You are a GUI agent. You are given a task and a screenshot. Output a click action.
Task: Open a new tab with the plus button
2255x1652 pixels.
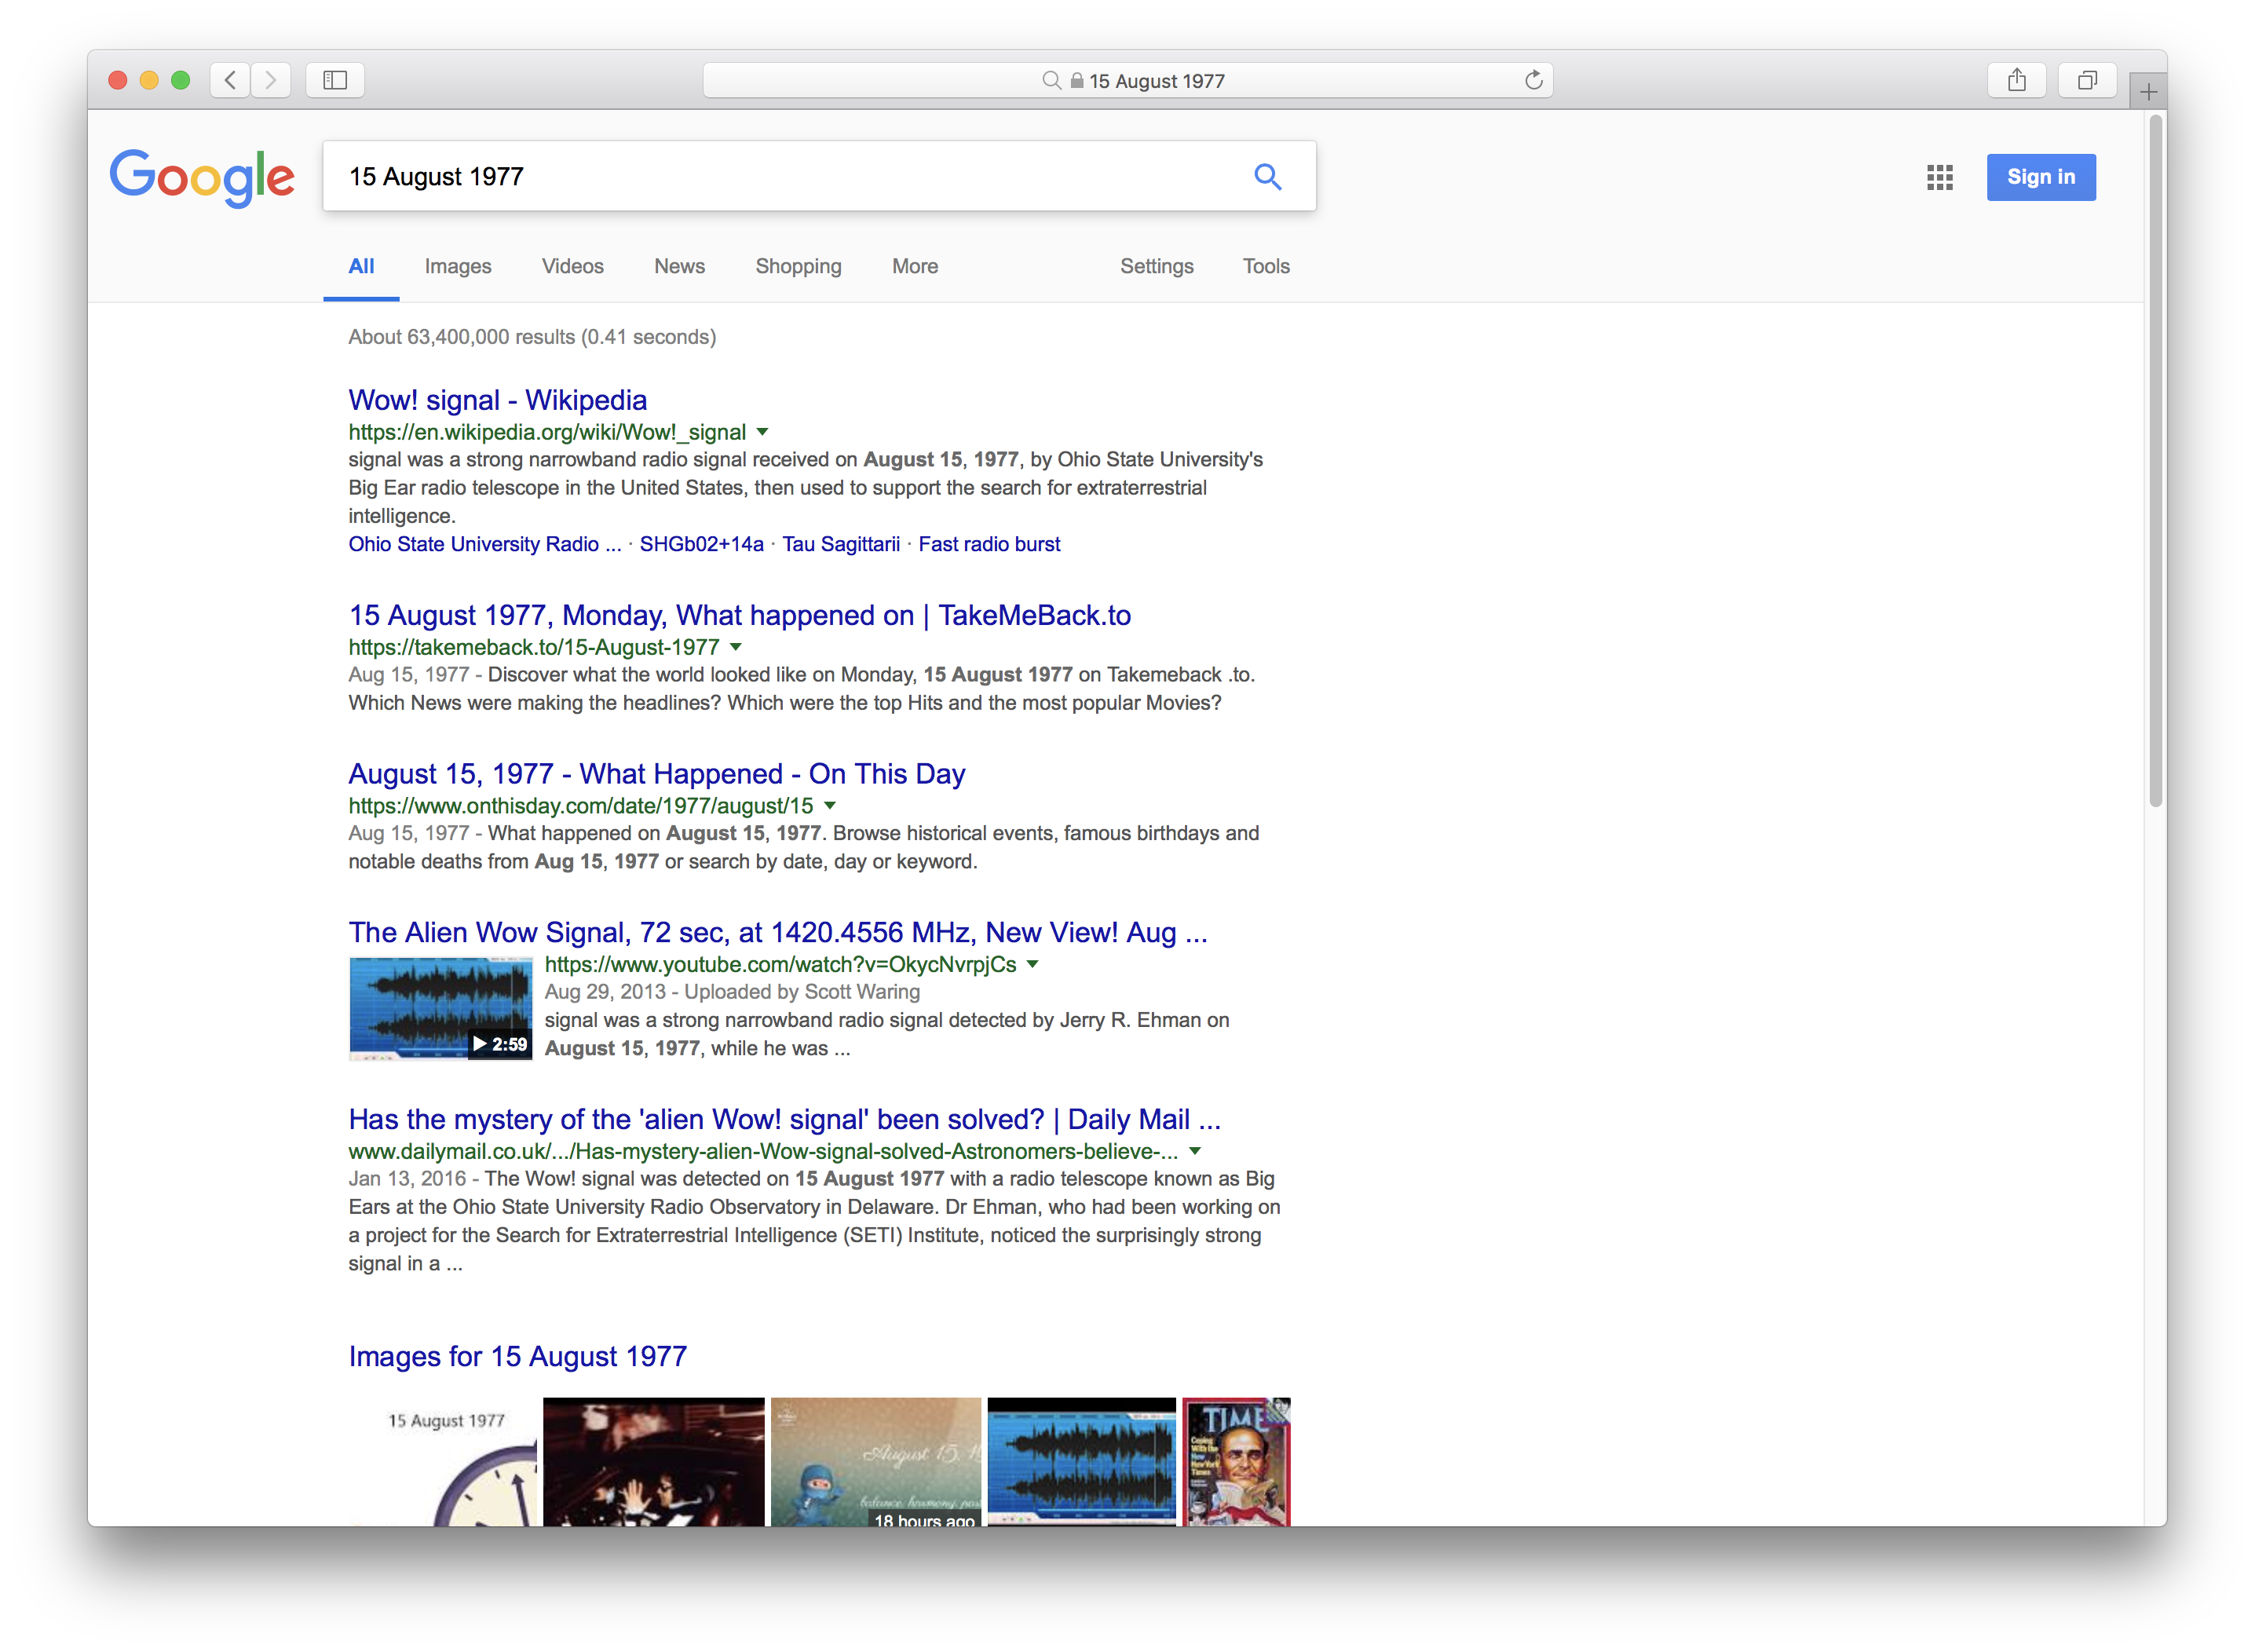[2148, 92]
